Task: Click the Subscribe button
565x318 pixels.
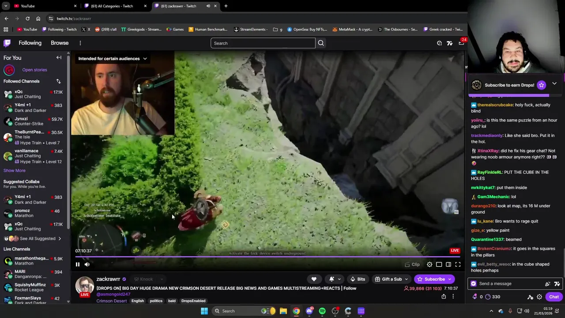Action: click(x=434, y=279)
